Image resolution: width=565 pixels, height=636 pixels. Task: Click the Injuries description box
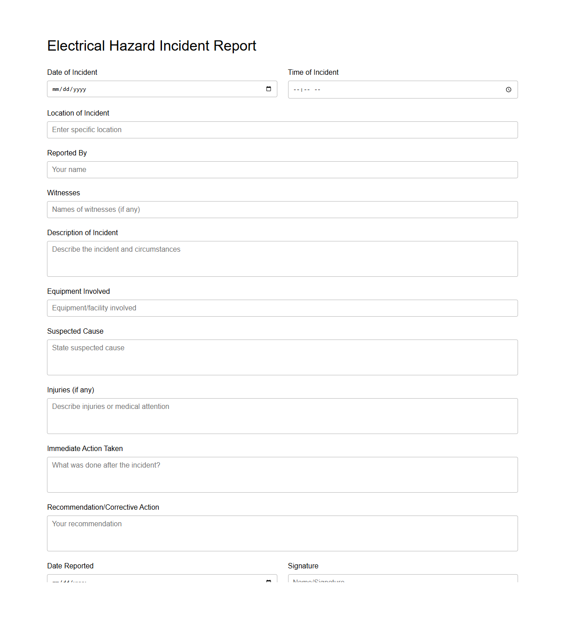coord(282,416)
